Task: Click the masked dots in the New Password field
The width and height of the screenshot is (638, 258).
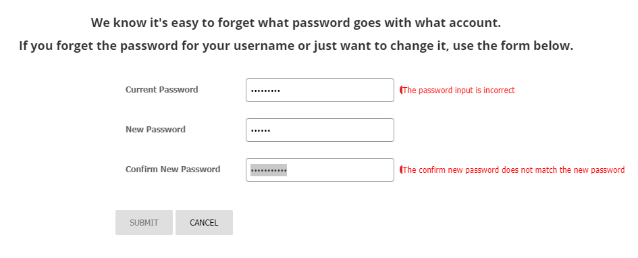Action: (261, 130)
